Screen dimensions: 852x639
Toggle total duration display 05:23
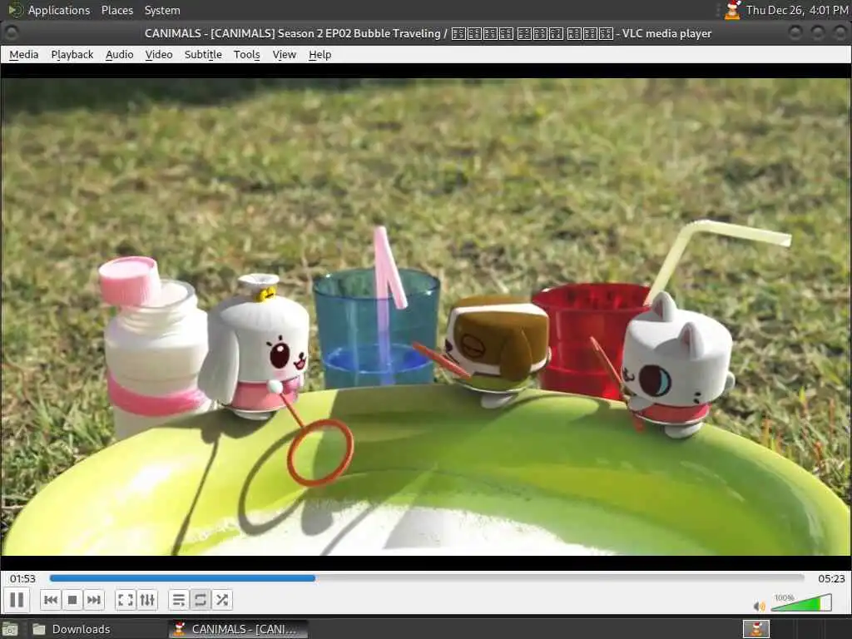(x=831, y=579)
